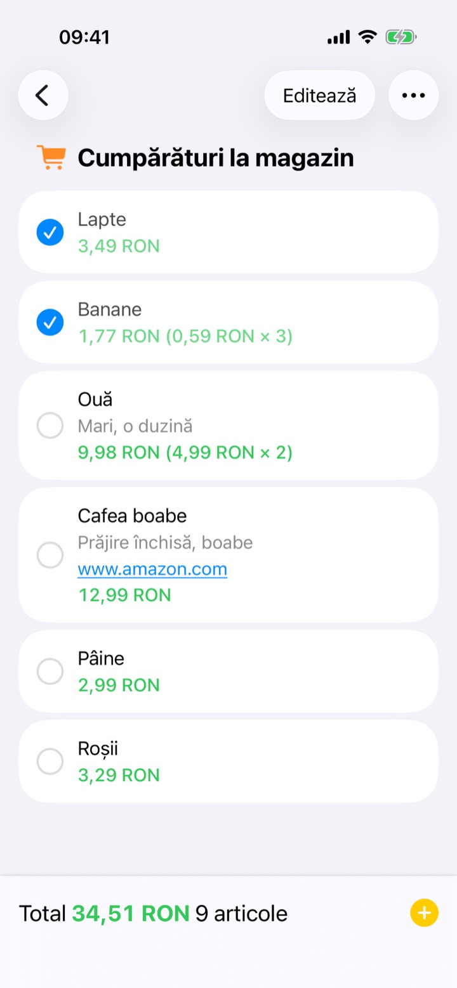457x988 pixels.
Task: Tap the orange shopping cart list icon
Action: pos(51,157)
